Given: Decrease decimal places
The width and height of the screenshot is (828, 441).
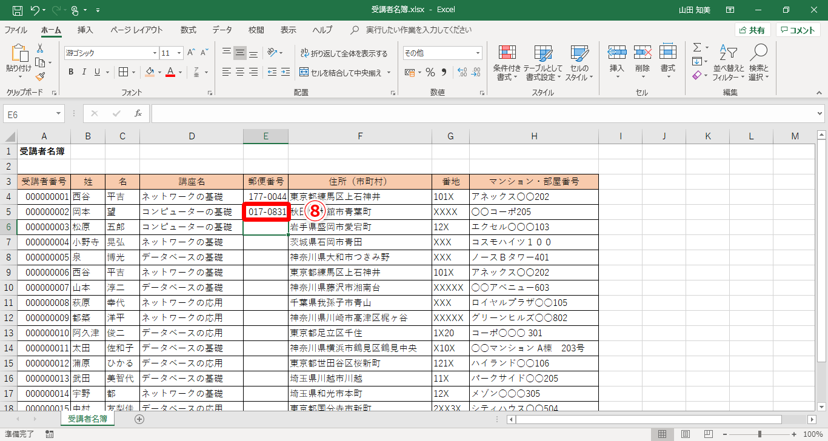Looking at the screenshot, I should [476, 73].
